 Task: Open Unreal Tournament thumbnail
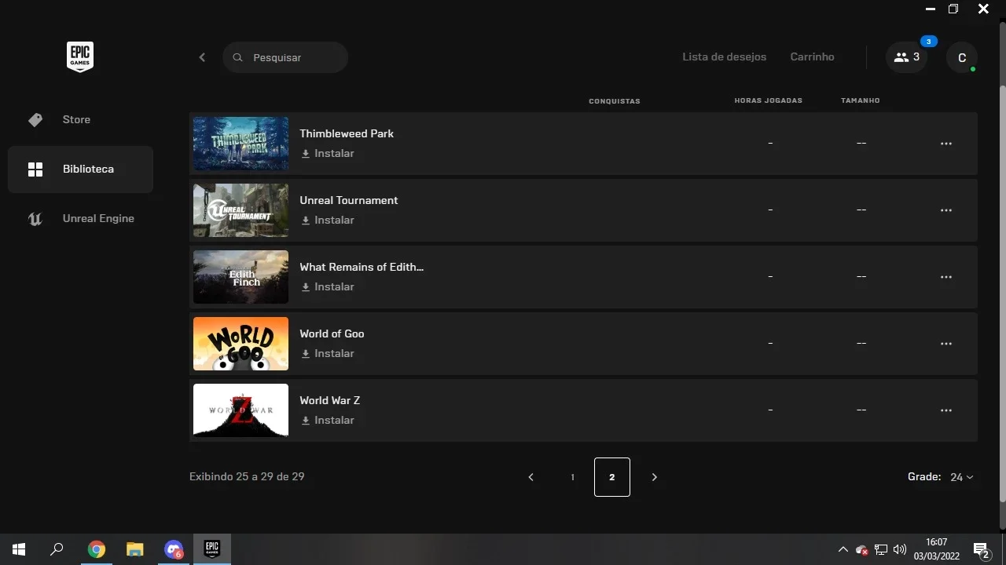click(240, 210)
